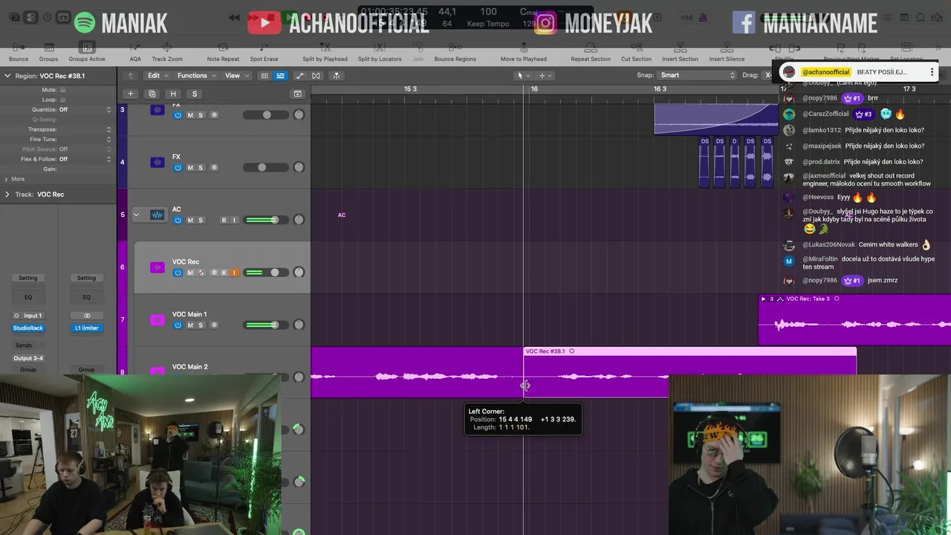Click the Move to Playhead icon

tap(523, 48)
